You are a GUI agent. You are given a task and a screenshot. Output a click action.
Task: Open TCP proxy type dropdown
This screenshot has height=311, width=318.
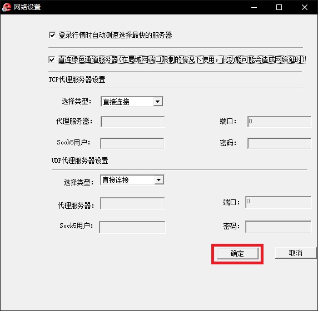(132, 102)
